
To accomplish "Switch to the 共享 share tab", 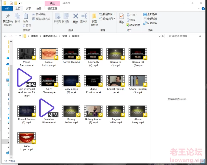I will pyautogui.click(x=28, y=8).
